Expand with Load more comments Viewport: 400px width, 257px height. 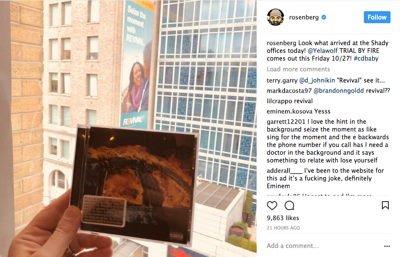tap(298, 69)
